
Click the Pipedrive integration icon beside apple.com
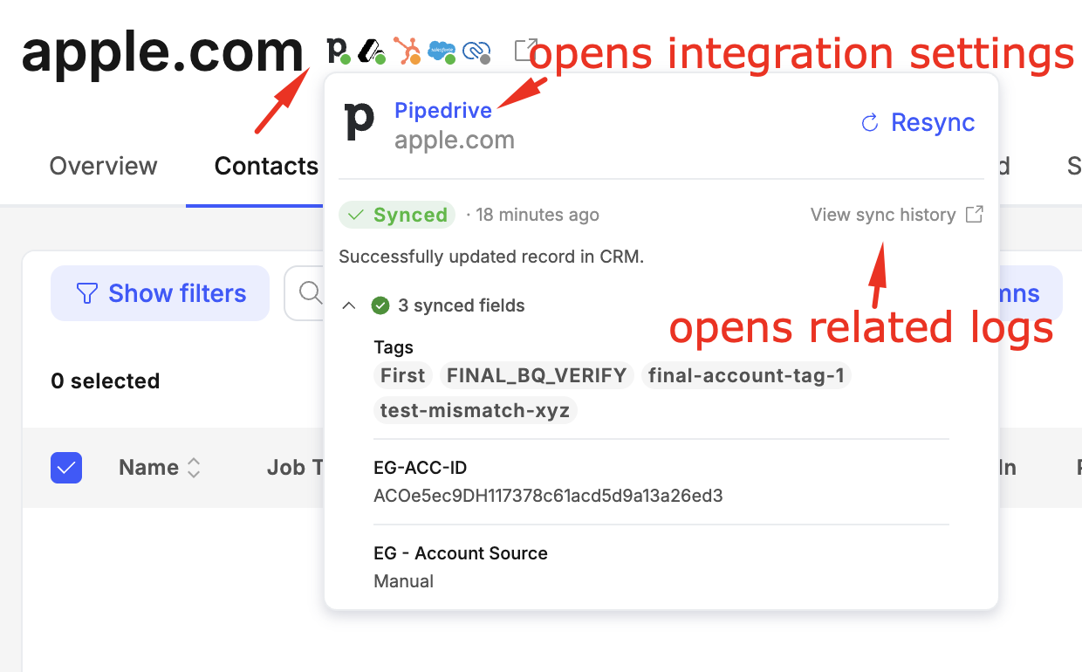click(337, 50)
